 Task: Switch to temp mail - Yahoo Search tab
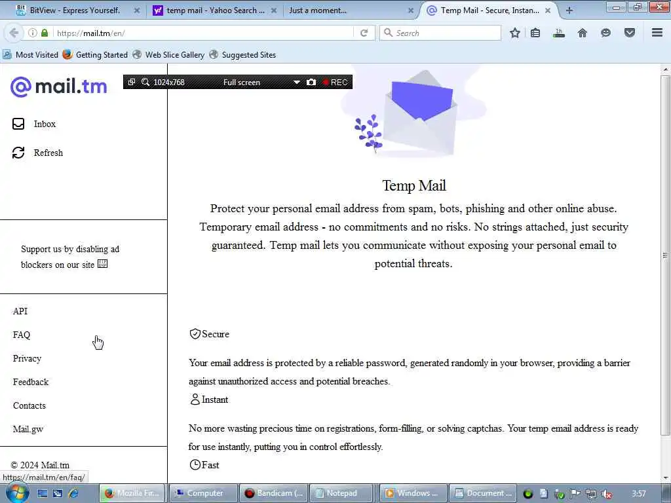point(215,10)
